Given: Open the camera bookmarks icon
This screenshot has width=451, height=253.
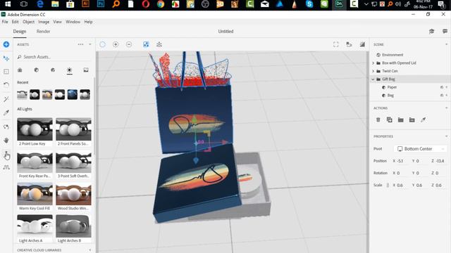Looking at the screenshot, I should tap(349, 44).
